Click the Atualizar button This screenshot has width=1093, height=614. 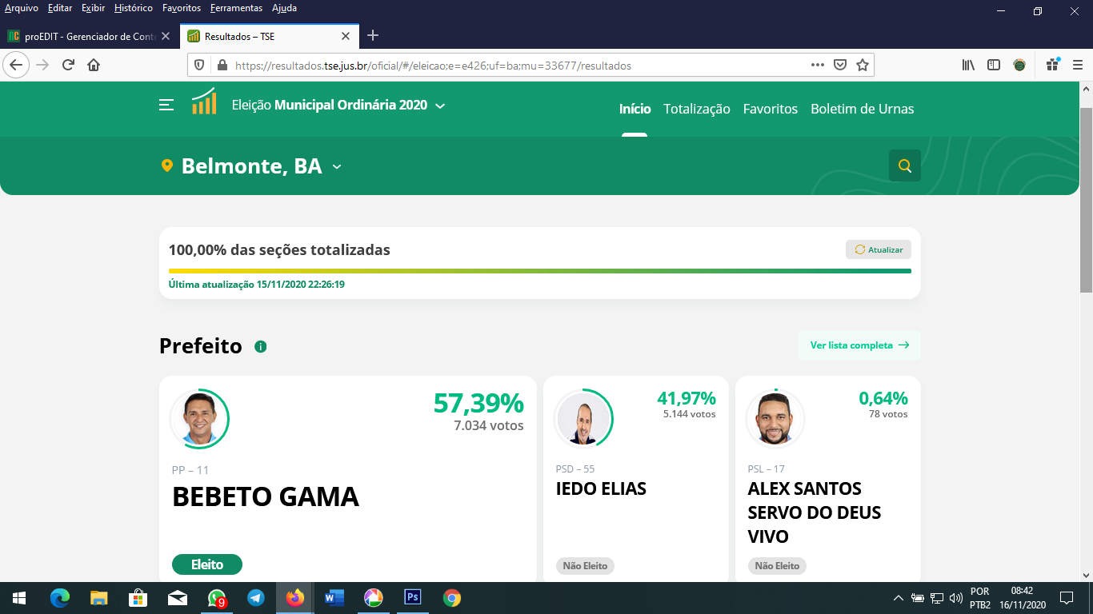(878, 249)
